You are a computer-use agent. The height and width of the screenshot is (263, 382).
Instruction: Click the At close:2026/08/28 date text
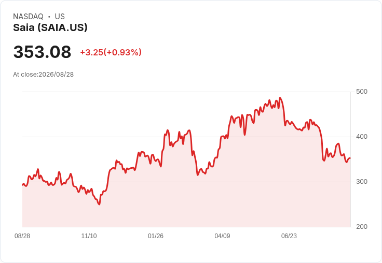[x=44, y=75]
